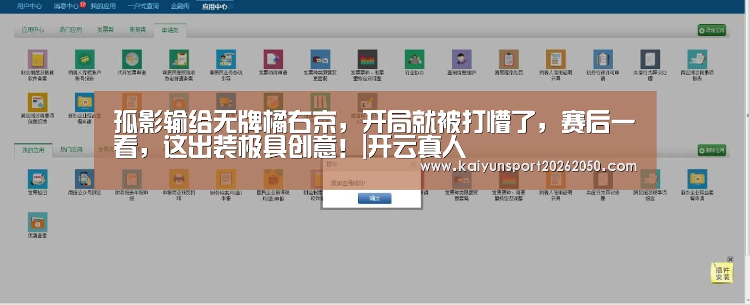The width and height of the screenshot is (750, 305).
Task: Launch 发票验旧 in My Apps
Action: (38, 179)
